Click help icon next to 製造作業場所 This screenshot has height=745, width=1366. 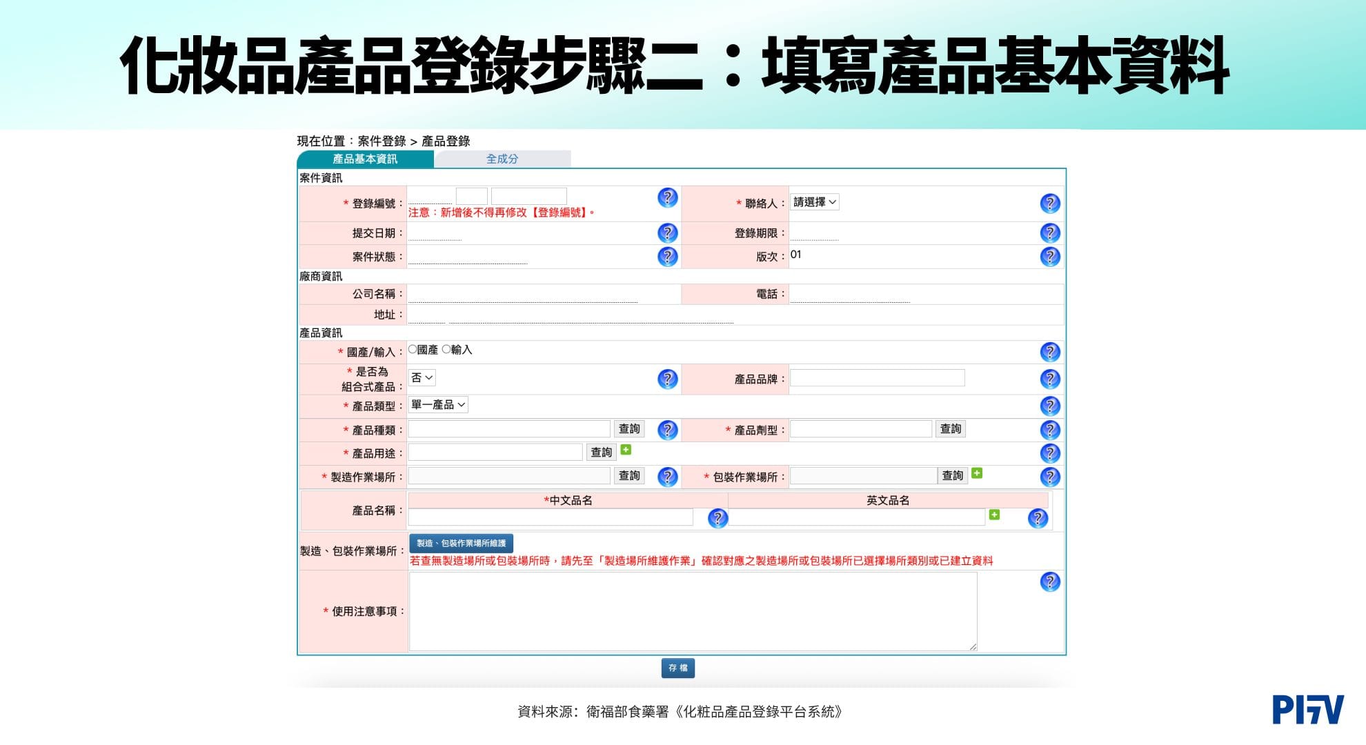point(666,476)
